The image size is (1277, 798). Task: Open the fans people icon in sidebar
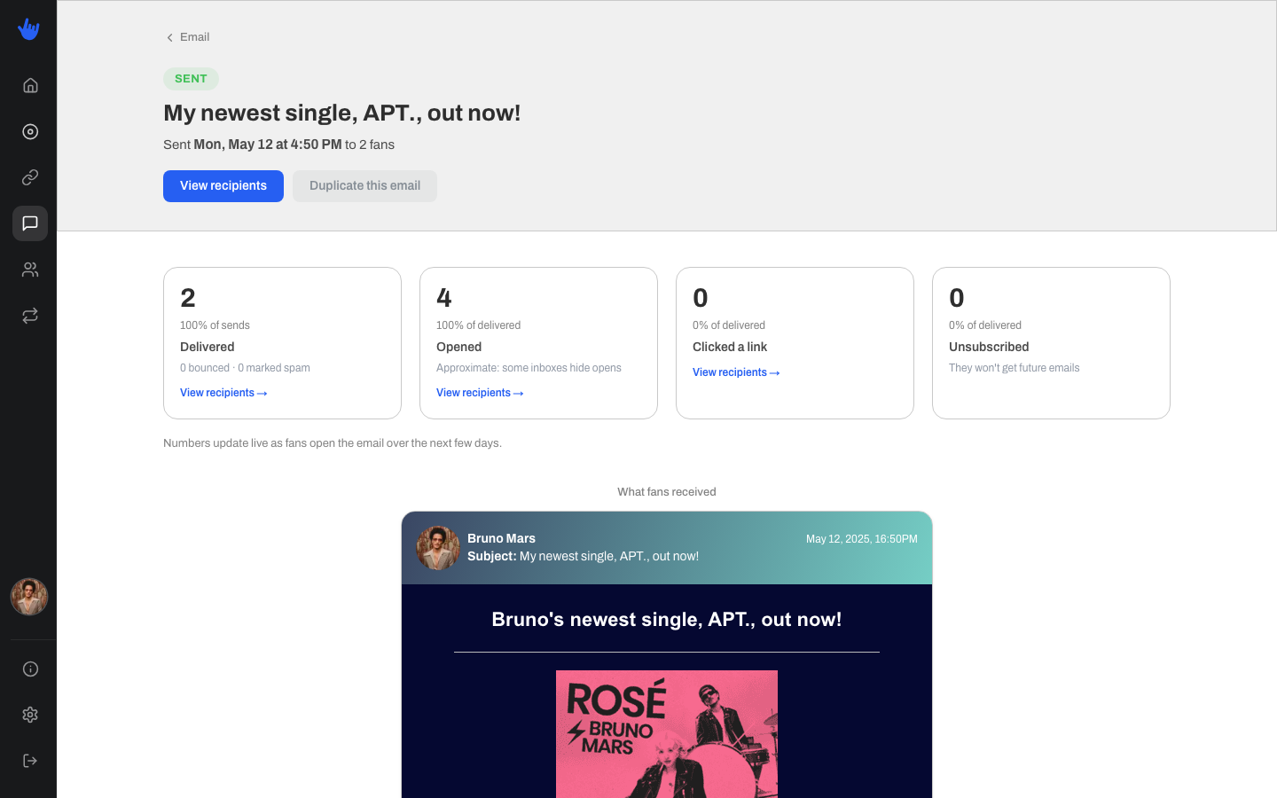coord(30,270)
